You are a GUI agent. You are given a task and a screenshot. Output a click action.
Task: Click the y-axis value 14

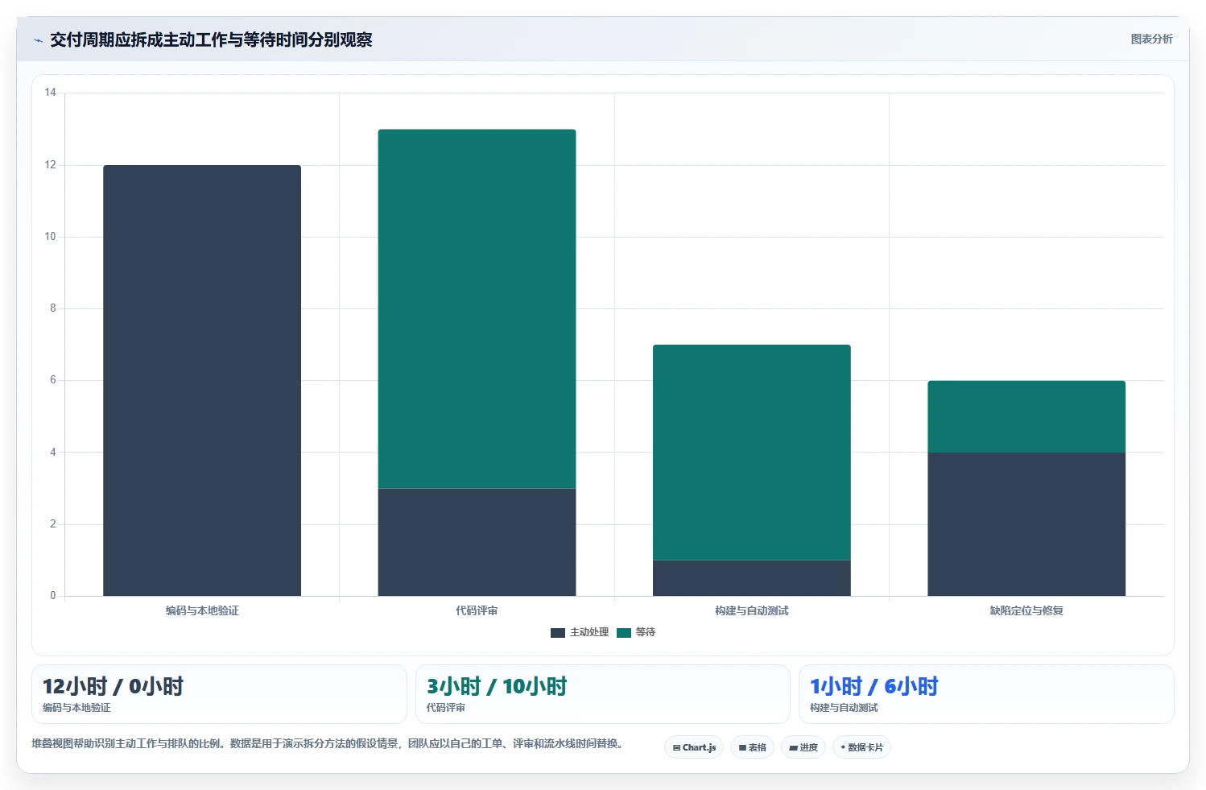51,93
